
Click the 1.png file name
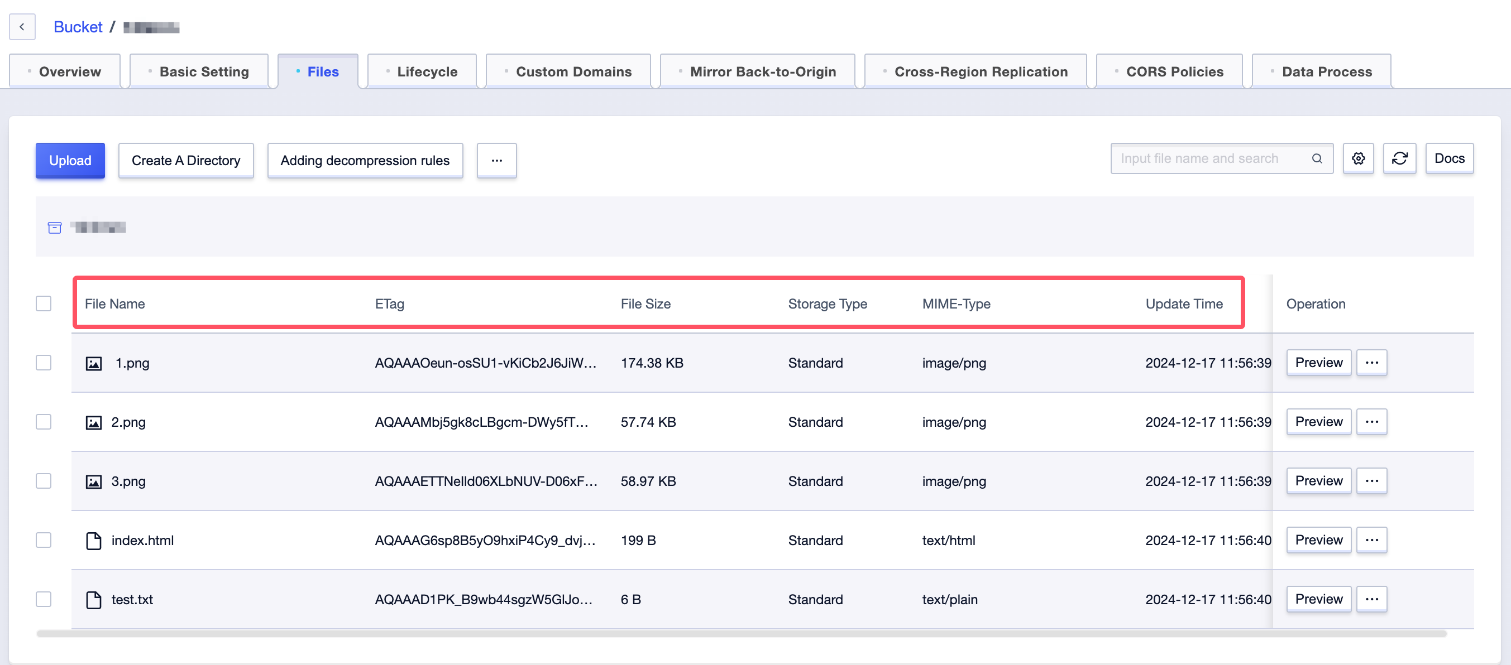pos(132,363)
